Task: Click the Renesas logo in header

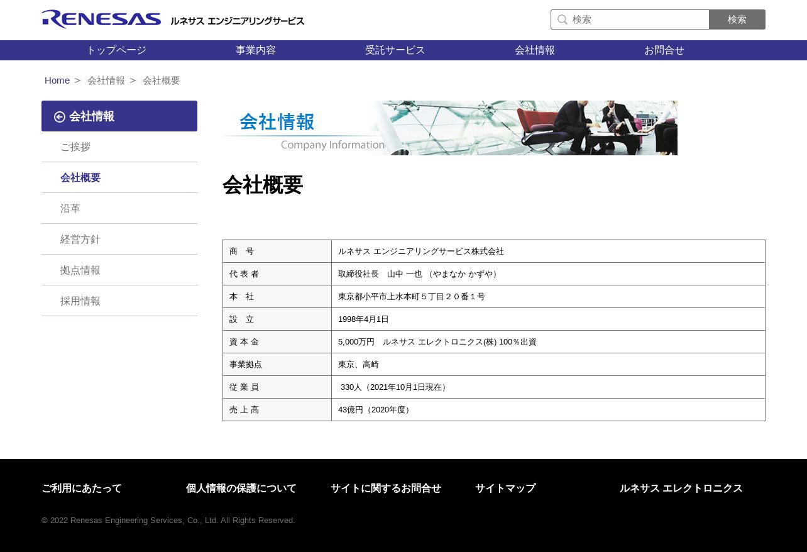Action: click(102, 19)
